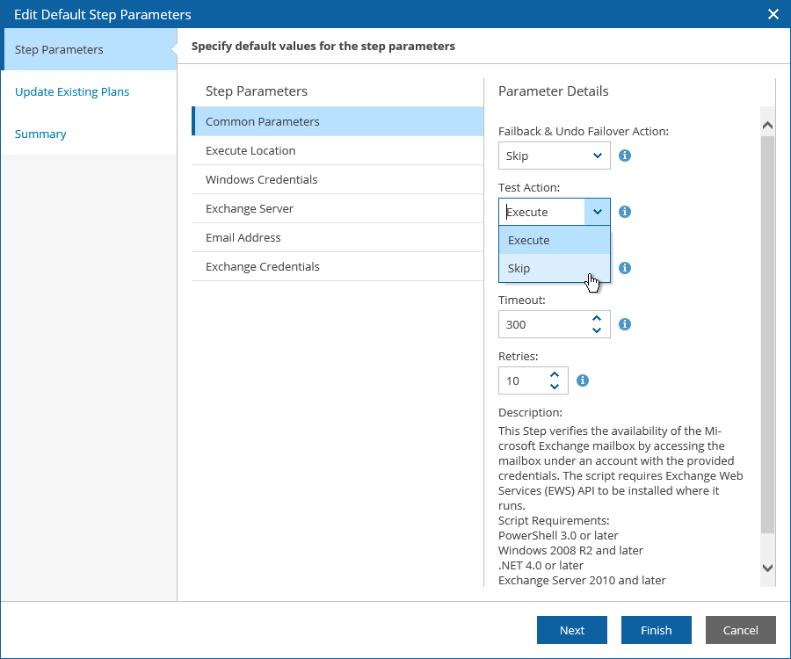Click info icon next to Test Action
Screen dimensions: 791x659
(x=625, y=212)
